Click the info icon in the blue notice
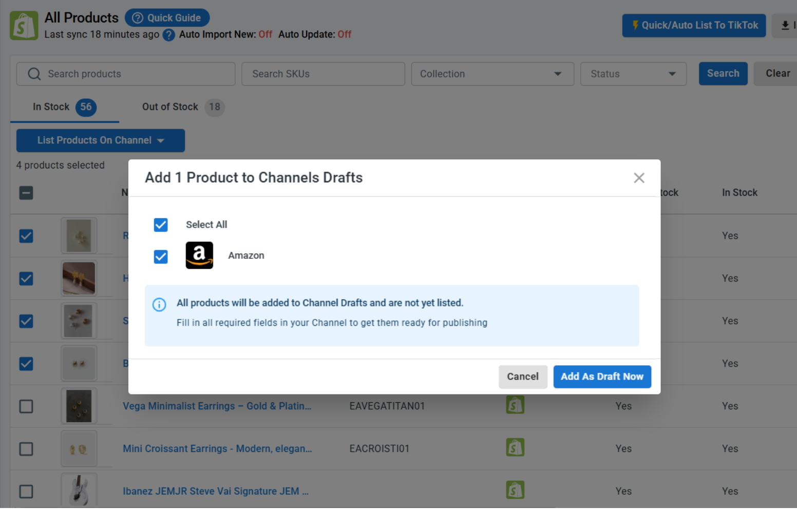Image resolution: width=797 pixels, height=526 pixels. click(159, 305)
